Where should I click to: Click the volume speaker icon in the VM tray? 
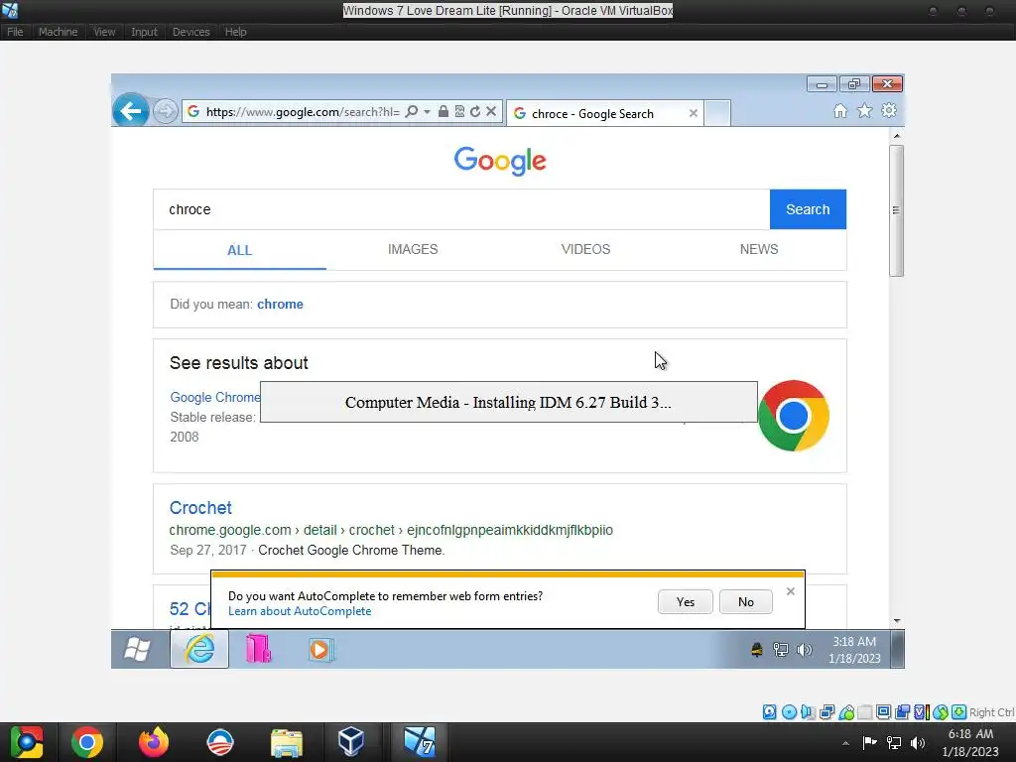804,649
